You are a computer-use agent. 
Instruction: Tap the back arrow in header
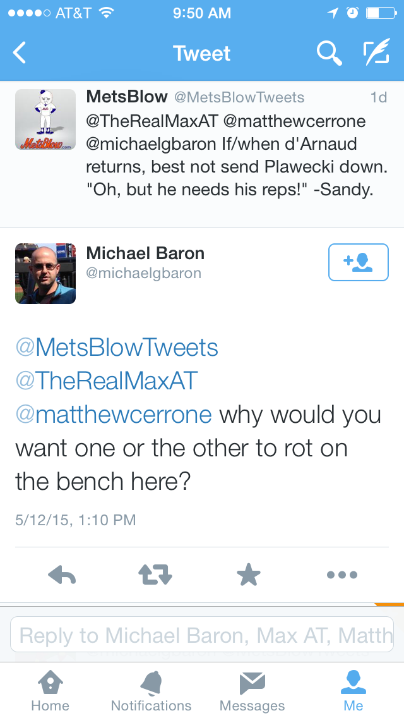click(20, 53)
